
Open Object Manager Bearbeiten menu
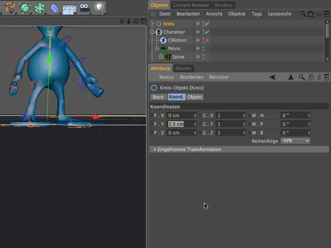click(188, 14)
